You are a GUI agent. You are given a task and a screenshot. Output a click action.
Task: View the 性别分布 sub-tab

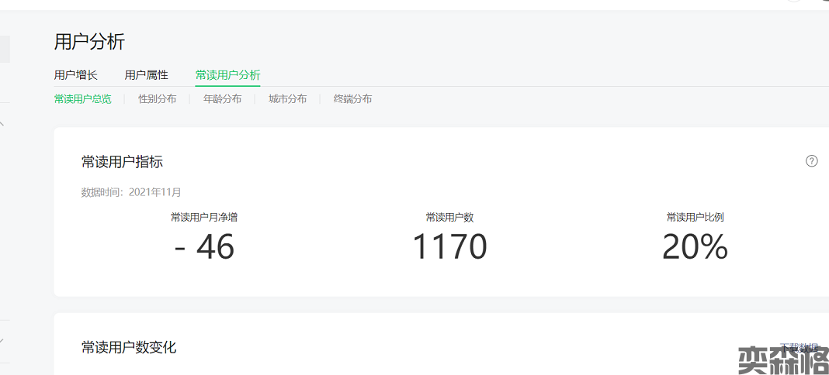pyautogui.click(x=157, y=99)
